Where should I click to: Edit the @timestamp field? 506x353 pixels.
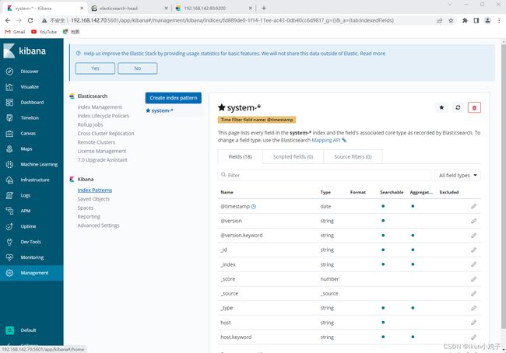tap(473, 206)
